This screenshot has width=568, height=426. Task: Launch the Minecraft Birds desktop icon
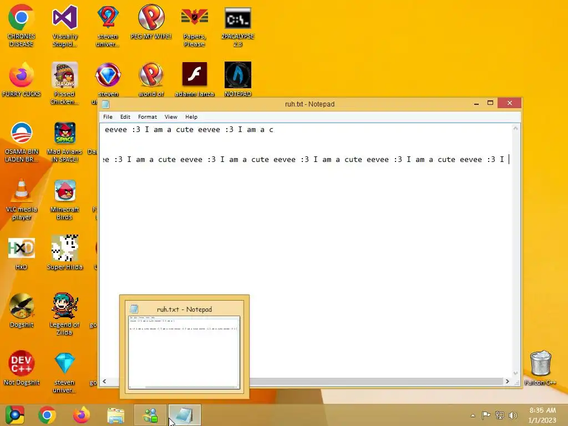[x=64, y=199]
